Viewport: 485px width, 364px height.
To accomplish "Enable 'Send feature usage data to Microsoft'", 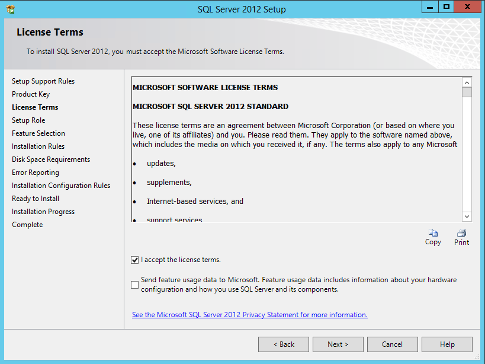I will 134,285.
